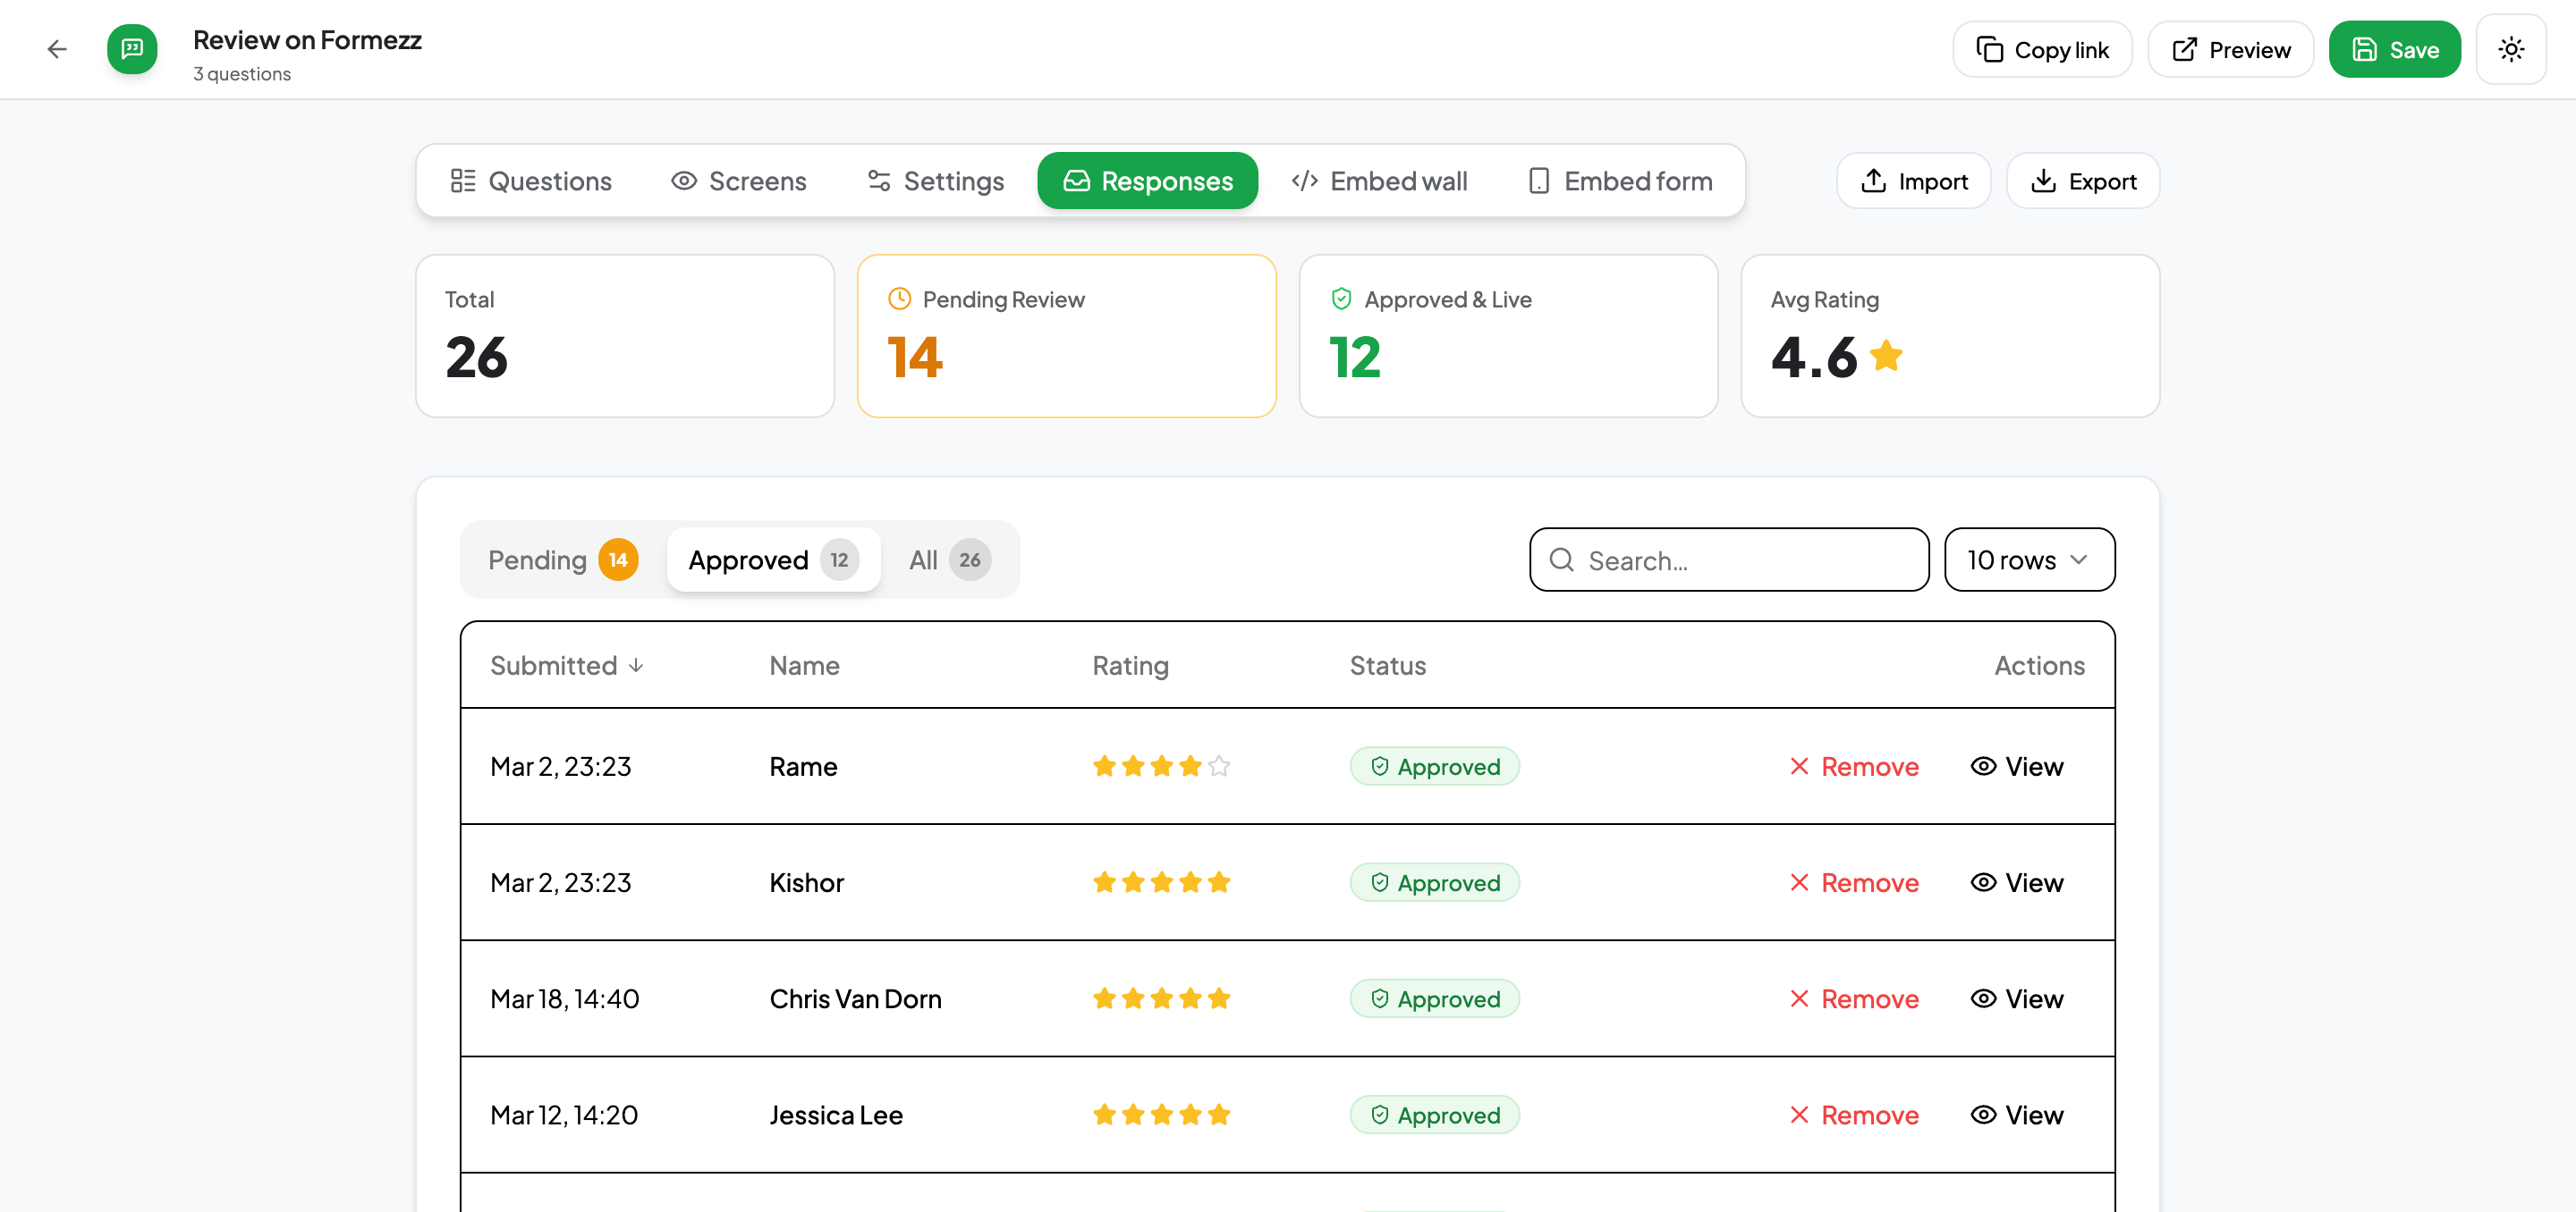Click Chris Van Dorn's Approved badge
This screenshot has width=2576, height=1212.
click(1435, 998)
